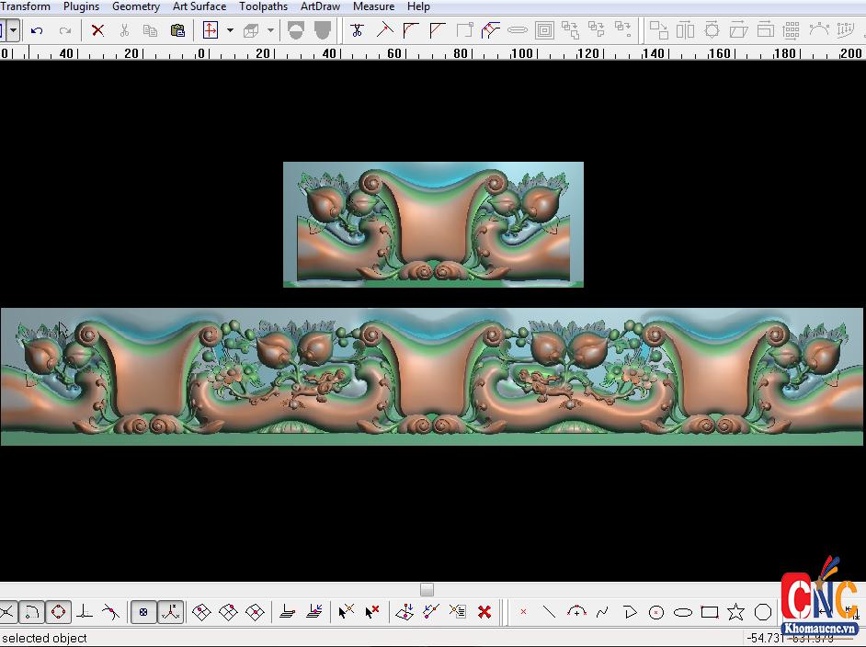Click the small relief model preview above the long panel
The width and height of the screenshot is (866, 647).
pos(433,224)
